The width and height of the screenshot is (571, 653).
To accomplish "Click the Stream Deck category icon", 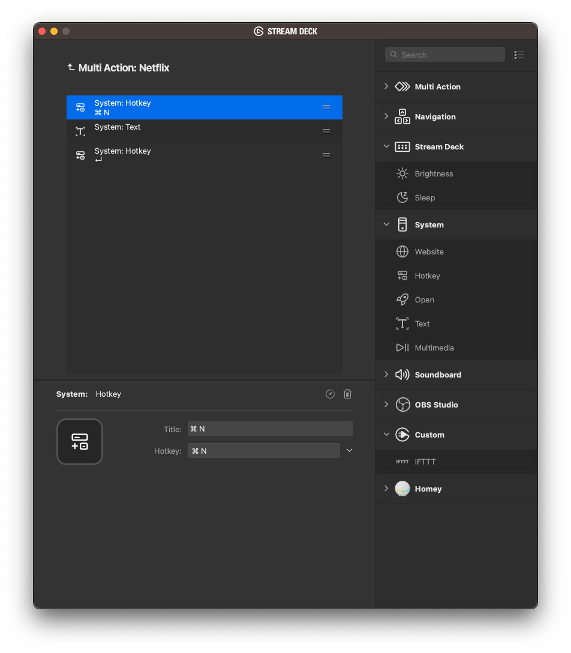I will pyautogui.click(x=402, y=146).
